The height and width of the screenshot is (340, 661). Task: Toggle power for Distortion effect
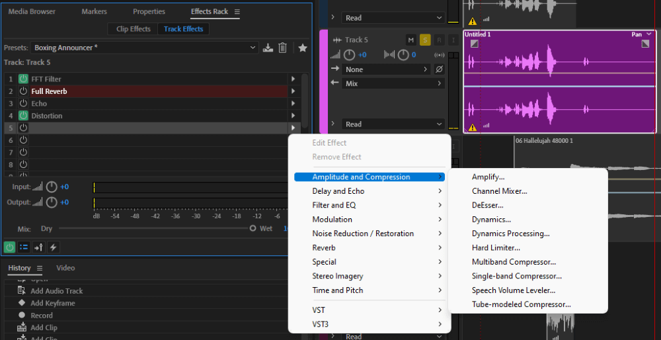click(23, 116)
